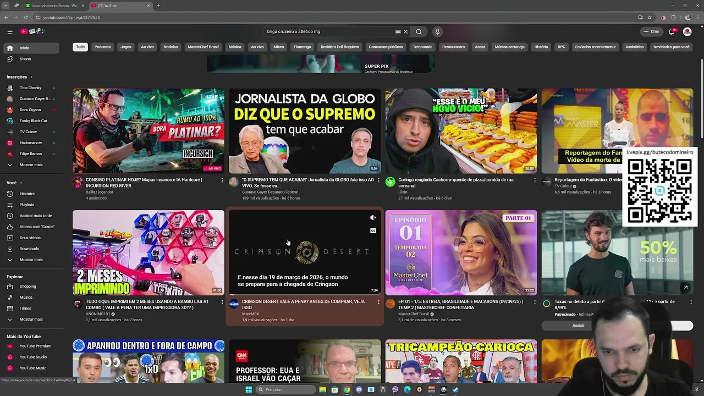This screenshot has width=704, height=396.
Task: Open the 2 MESES IMPRIMINDO thumbnail
Action: [x=148, y=252]
